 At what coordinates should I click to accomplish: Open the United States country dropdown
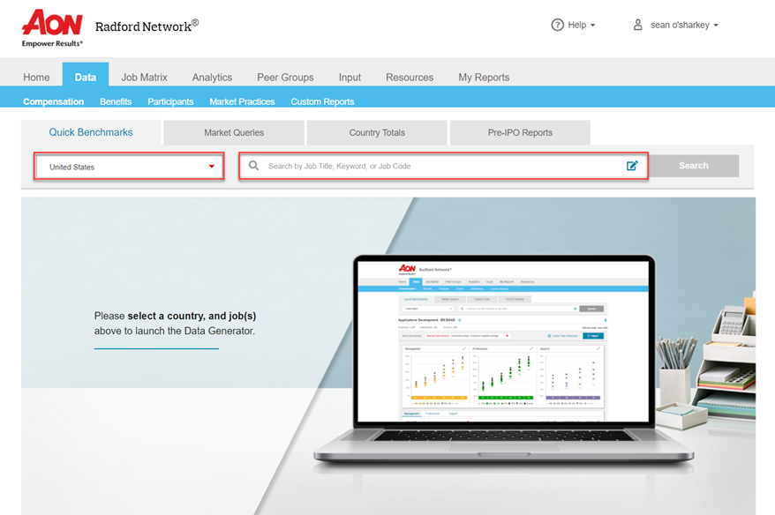click(x=129, y=167)
